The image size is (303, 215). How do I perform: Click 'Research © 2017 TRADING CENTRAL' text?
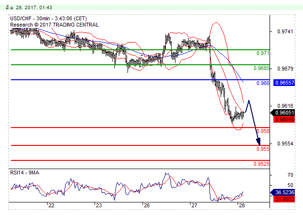(54, 25)
